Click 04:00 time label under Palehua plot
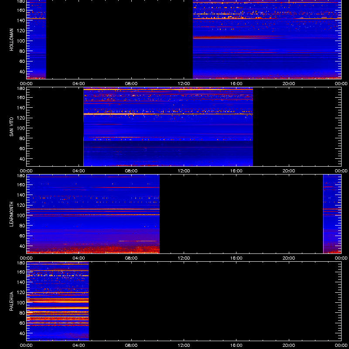Screen dimensions: 349x349 coord(79,346)
